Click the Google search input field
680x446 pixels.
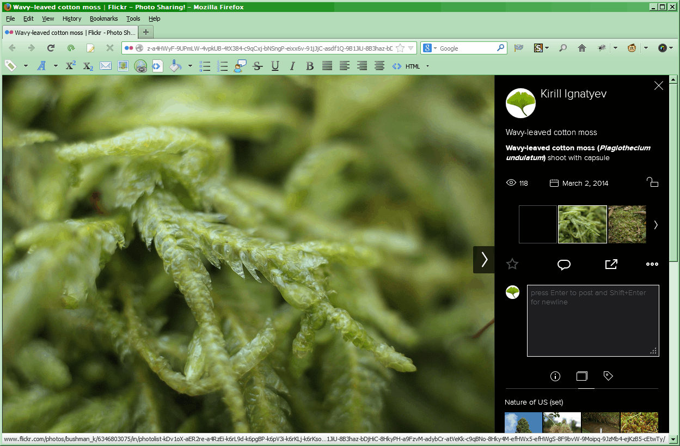467,48
